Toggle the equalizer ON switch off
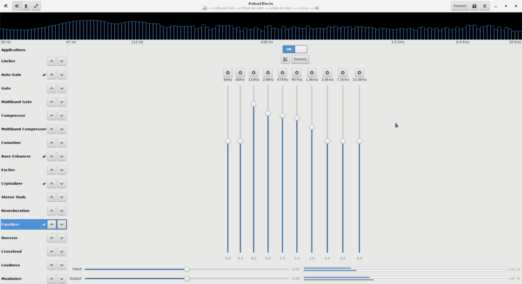This screenshot has width=522, height=284. [x=295, y=49]
